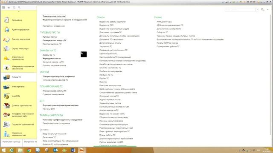Open the Оценка инвестиций section

point(18,49)
